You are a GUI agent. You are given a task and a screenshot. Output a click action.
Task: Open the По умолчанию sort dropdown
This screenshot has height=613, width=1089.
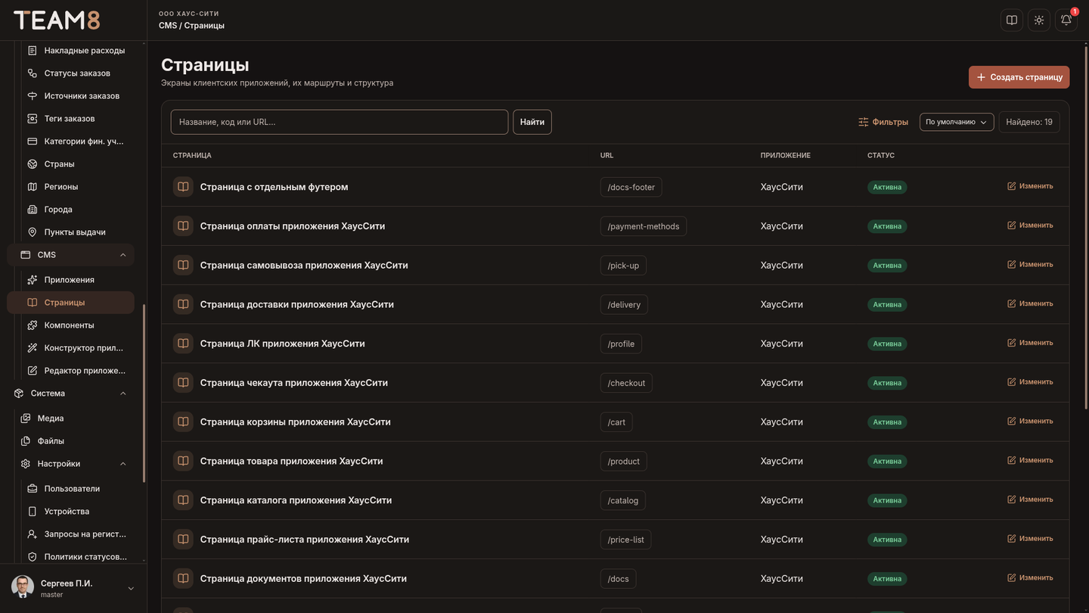(957, 122)
